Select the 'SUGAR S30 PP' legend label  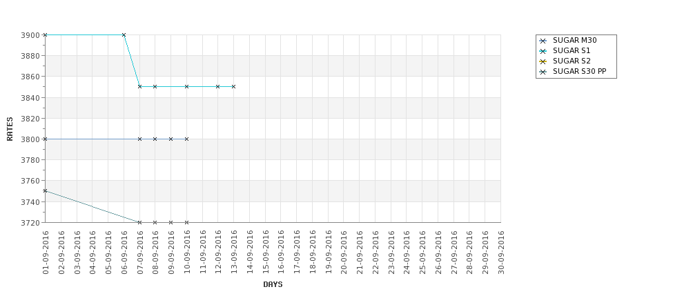(x=579, y=71)
